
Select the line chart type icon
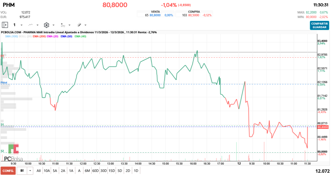pyautogui.click(x=30, y=25)
